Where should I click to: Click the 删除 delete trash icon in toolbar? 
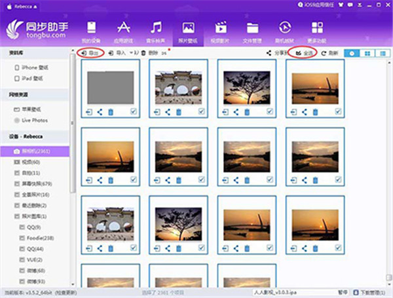click(x=144, y=52)
